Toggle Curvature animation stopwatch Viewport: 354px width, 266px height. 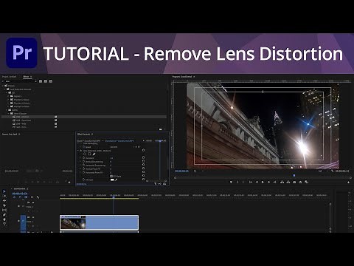pos(83,158)
